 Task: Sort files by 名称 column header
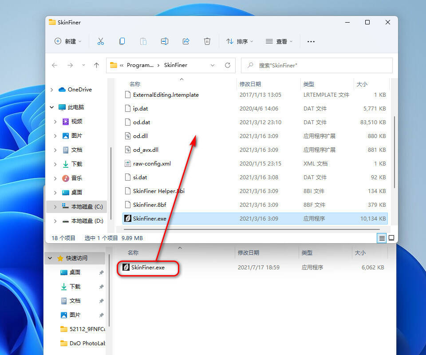pos(135,84)
